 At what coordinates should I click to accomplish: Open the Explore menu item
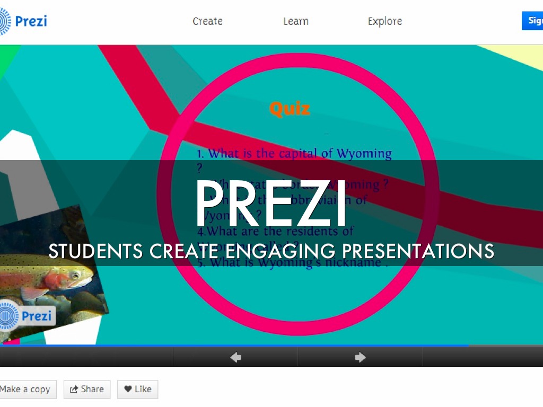(x=385, y=21)
